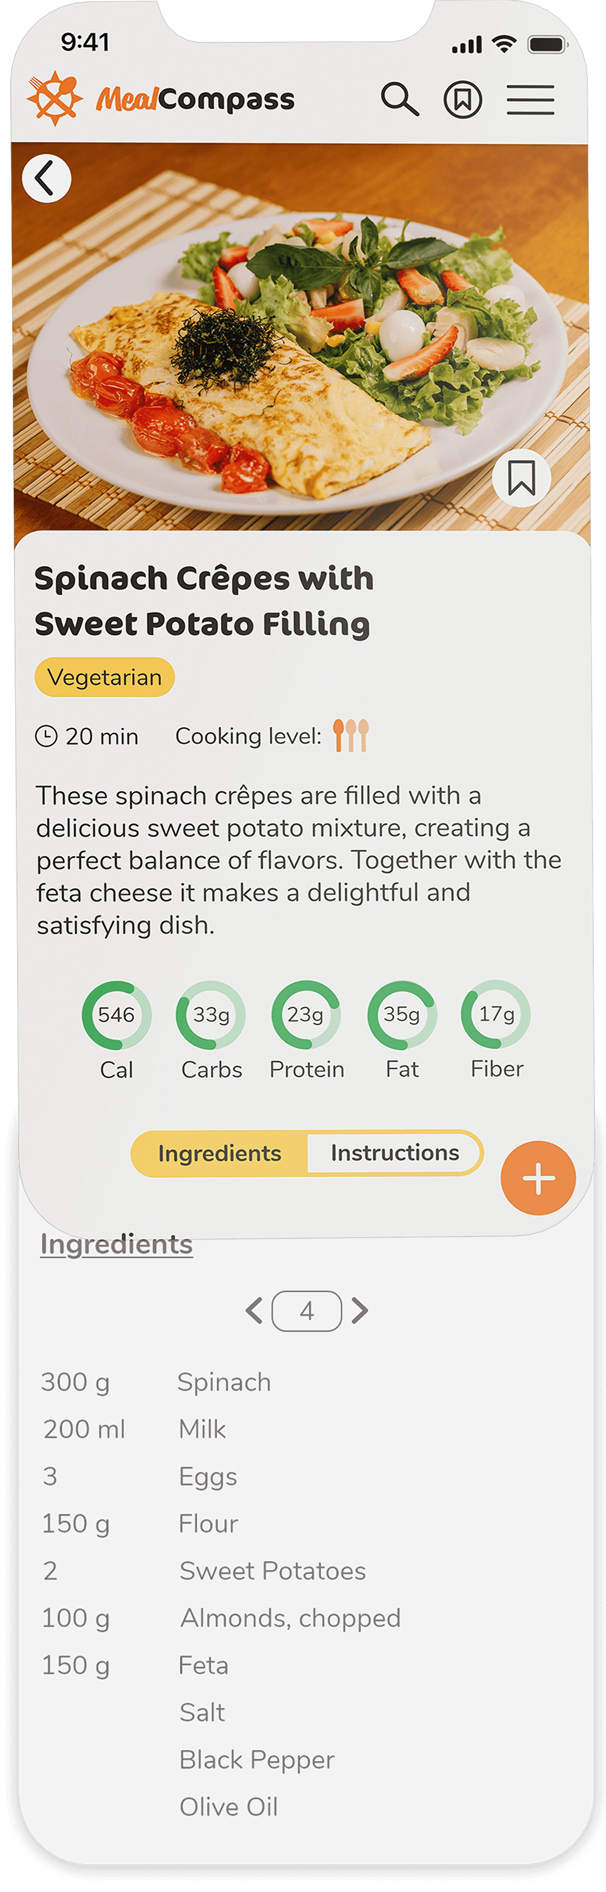Bookmark the recipe via the photo icon

(x=522, y=478)
